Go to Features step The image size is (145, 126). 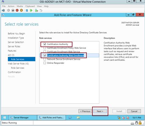12,51
